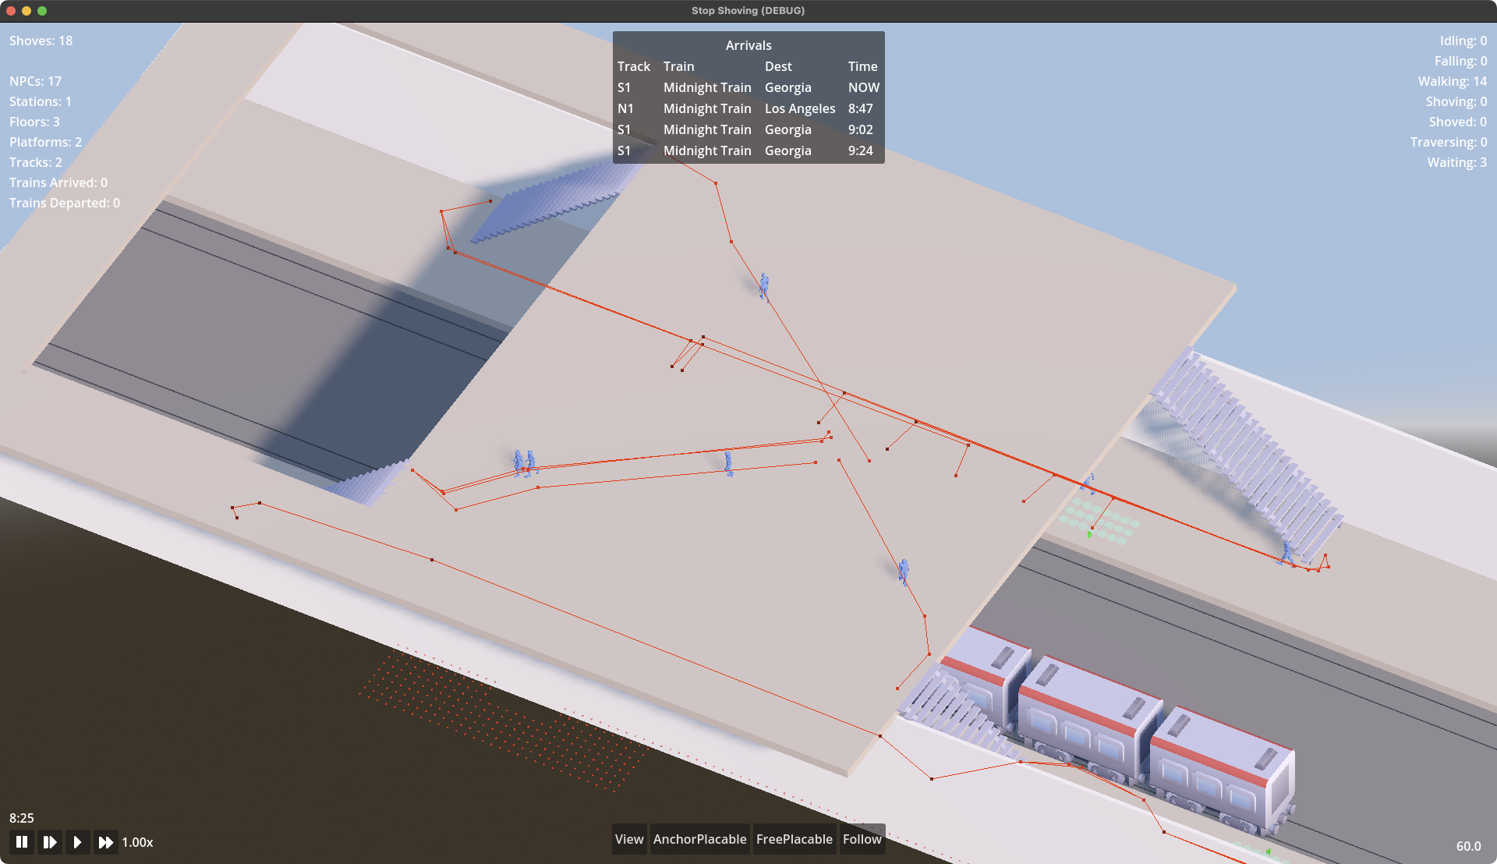Click the pair of NPCs walking together
This screenshot has width=1497, height=864.
click(525, 463)
